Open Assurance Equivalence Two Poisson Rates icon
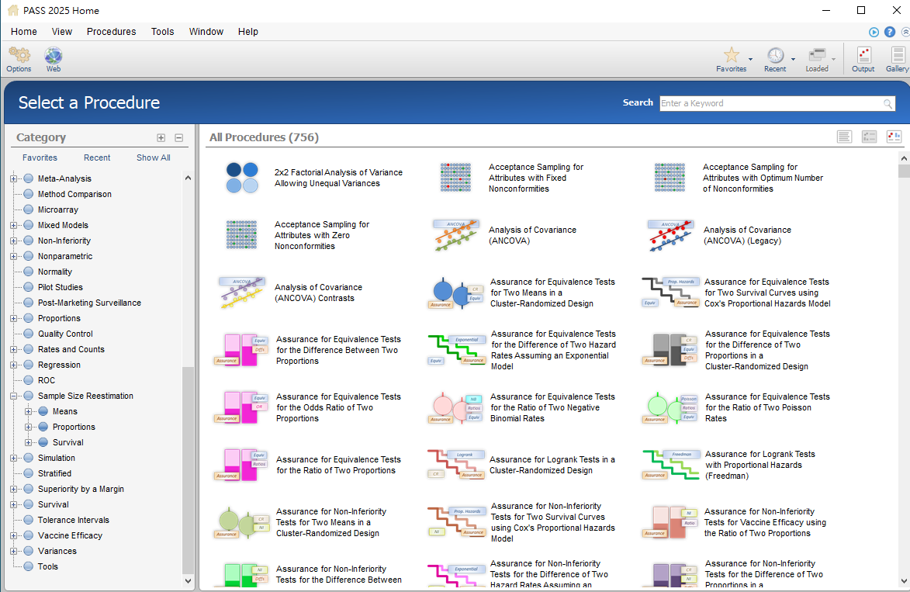This screenshot has width=910, height=592. point(671,407)
